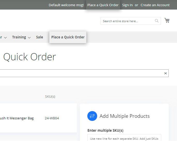This screenshot has width=177, height=141.
Task: Go to the Sale menu item
Action: (40, 37)
